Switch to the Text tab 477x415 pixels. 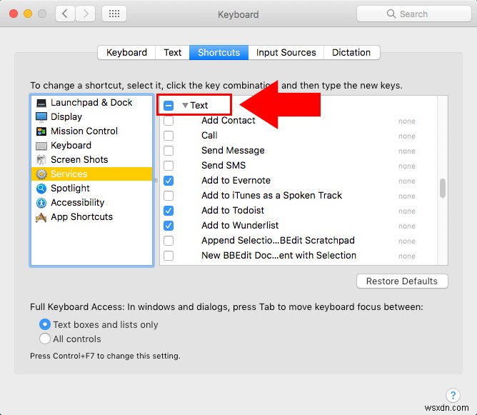tap(173, 53)
